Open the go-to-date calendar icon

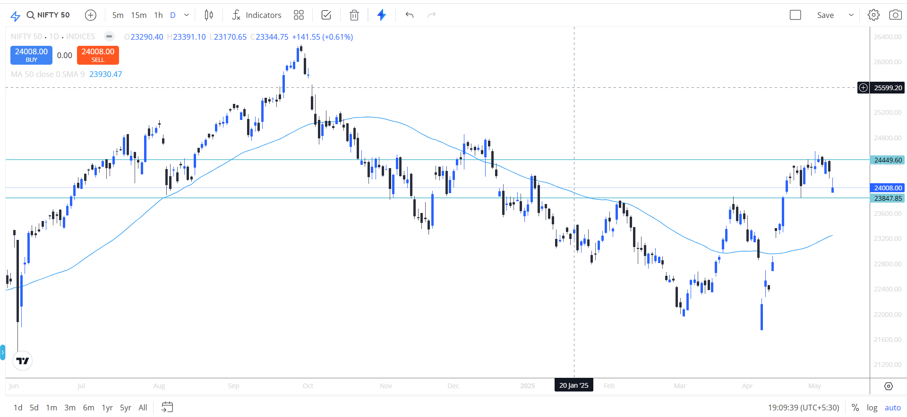point(167,407)
